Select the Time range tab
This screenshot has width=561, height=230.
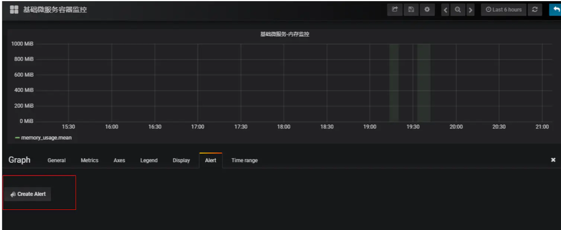244,160
